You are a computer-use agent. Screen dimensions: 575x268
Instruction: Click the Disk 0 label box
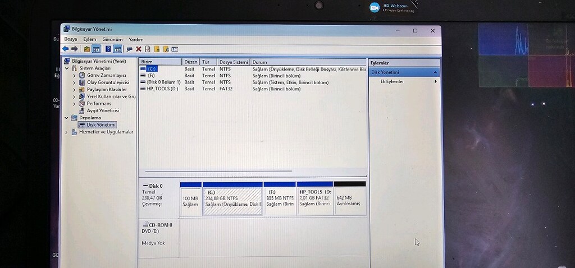point(159,198)
